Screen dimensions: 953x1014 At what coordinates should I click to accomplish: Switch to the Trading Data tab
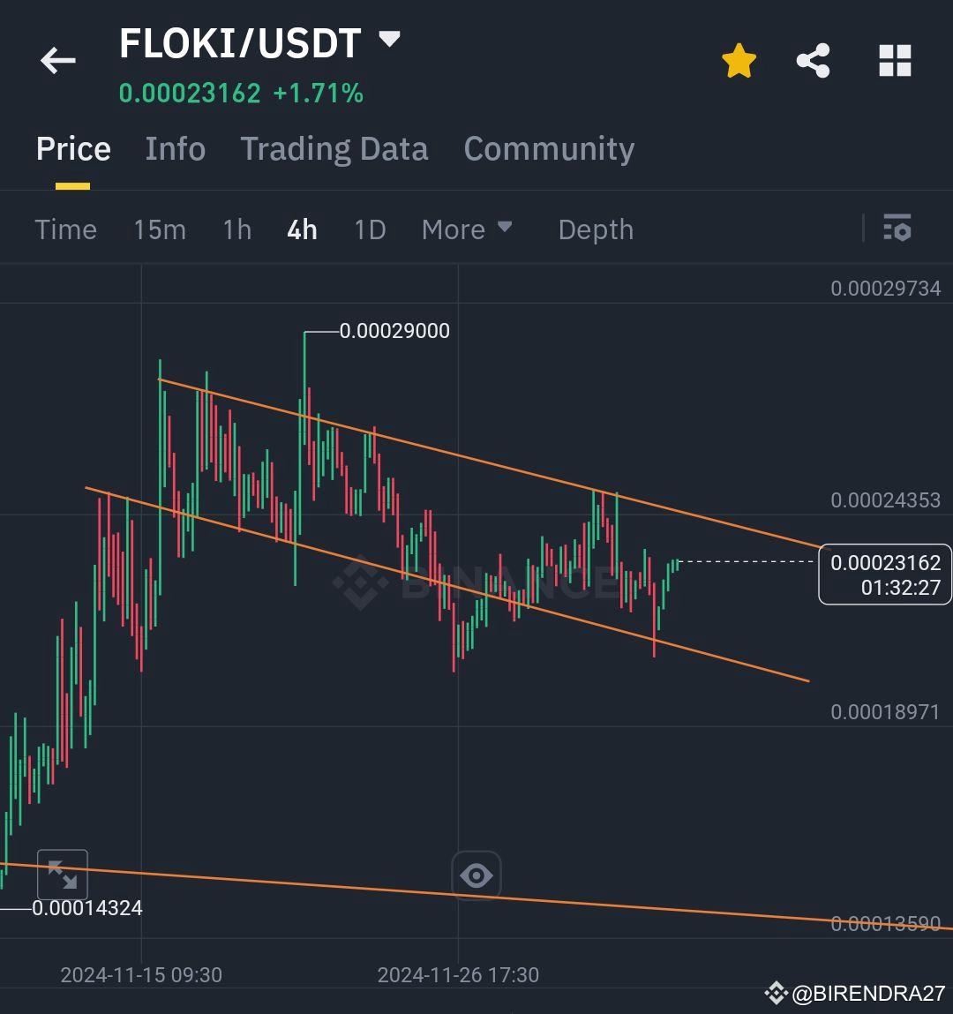[334, 149]
